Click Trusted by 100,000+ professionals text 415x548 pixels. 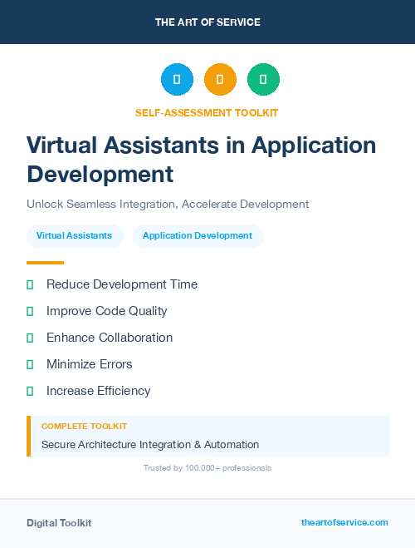[x=207, y=468]
